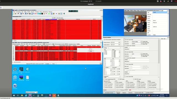Viewport: 177px width, 99px height.
Task: Toggle first Unique data checkbox
Action: [x=142, y=42]
